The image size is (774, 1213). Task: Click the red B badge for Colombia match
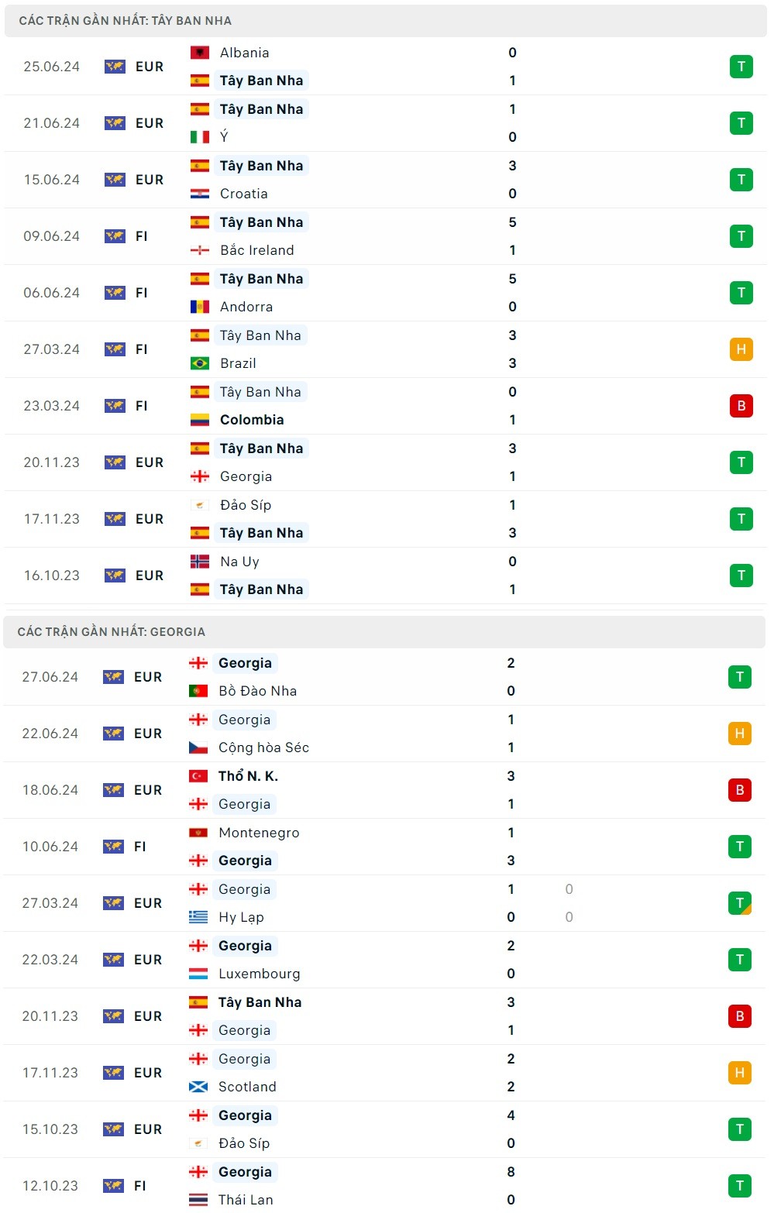click(741, 406)
